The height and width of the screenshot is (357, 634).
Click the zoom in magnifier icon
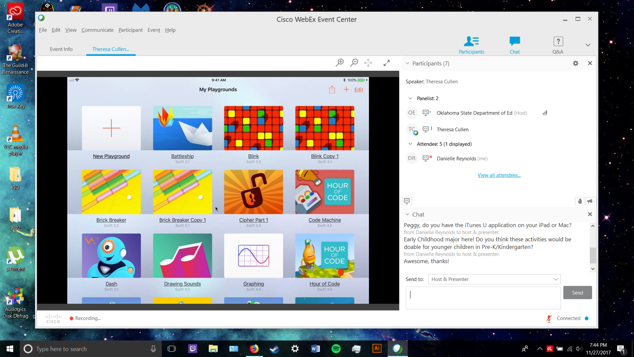[x=340, y=63]
